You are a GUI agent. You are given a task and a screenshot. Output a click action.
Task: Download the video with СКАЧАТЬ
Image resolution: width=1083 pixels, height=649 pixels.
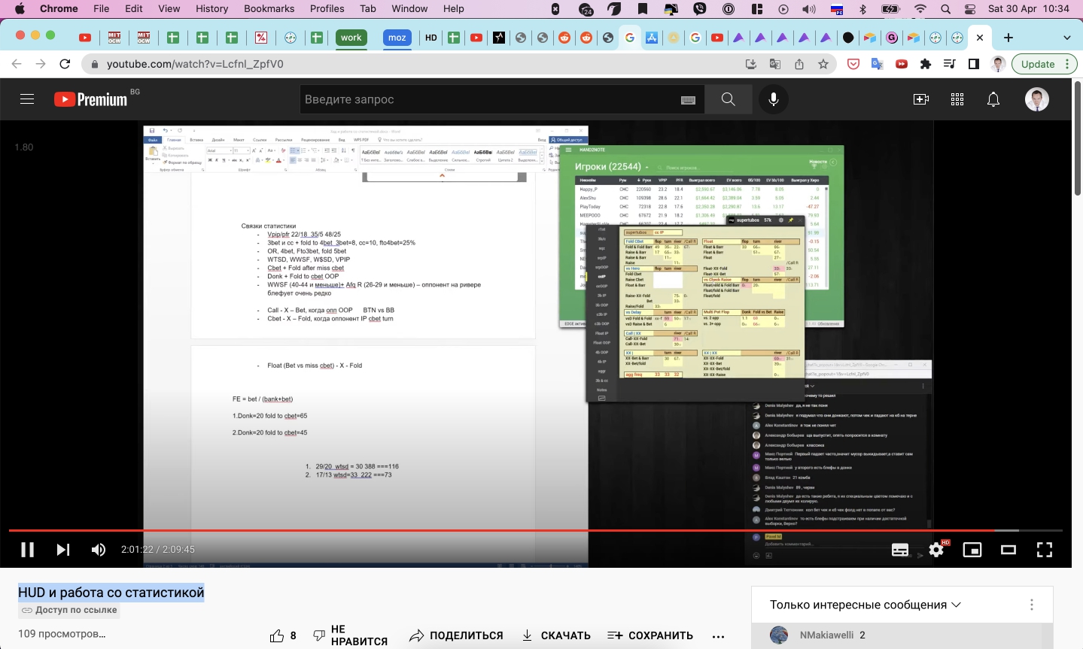tap(555, 635)
